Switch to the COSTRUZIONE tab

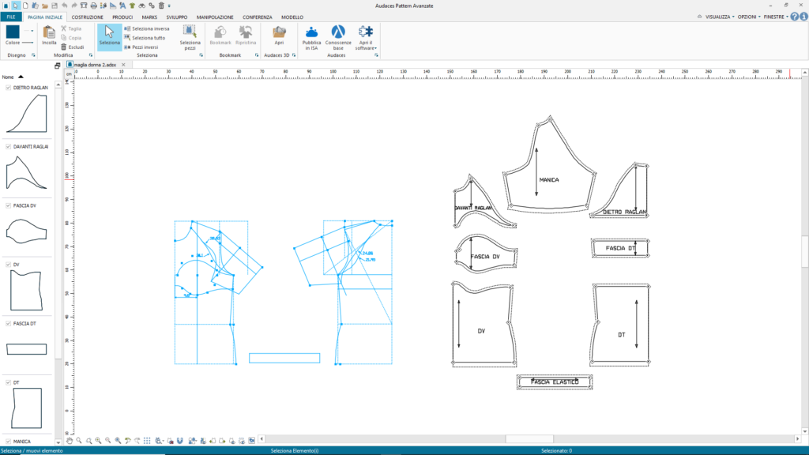click(x=87, y=17)
